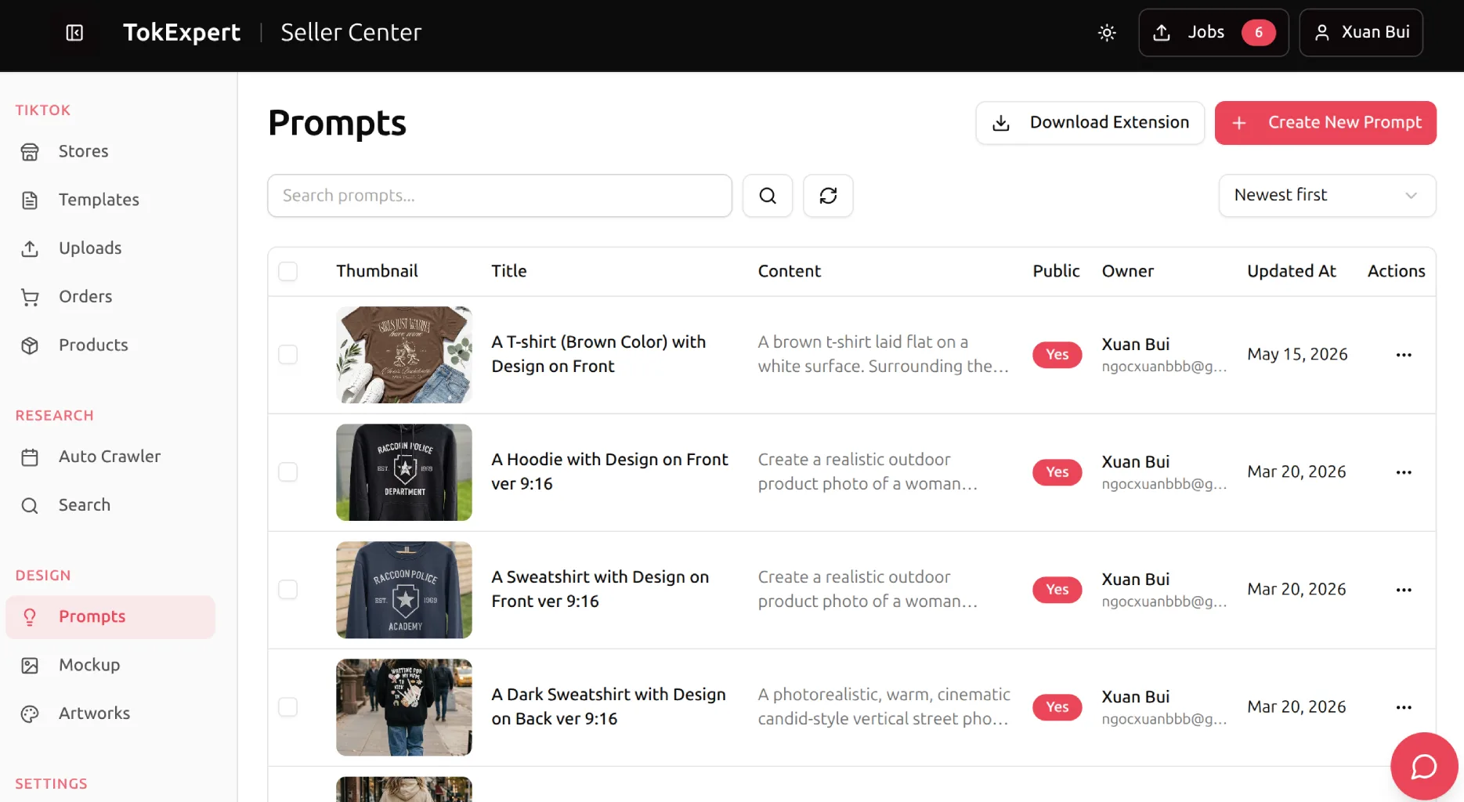The image size is (1464, 802).
Task: Click the Prompts lightbulb icon
Action: tap(30, 617)
